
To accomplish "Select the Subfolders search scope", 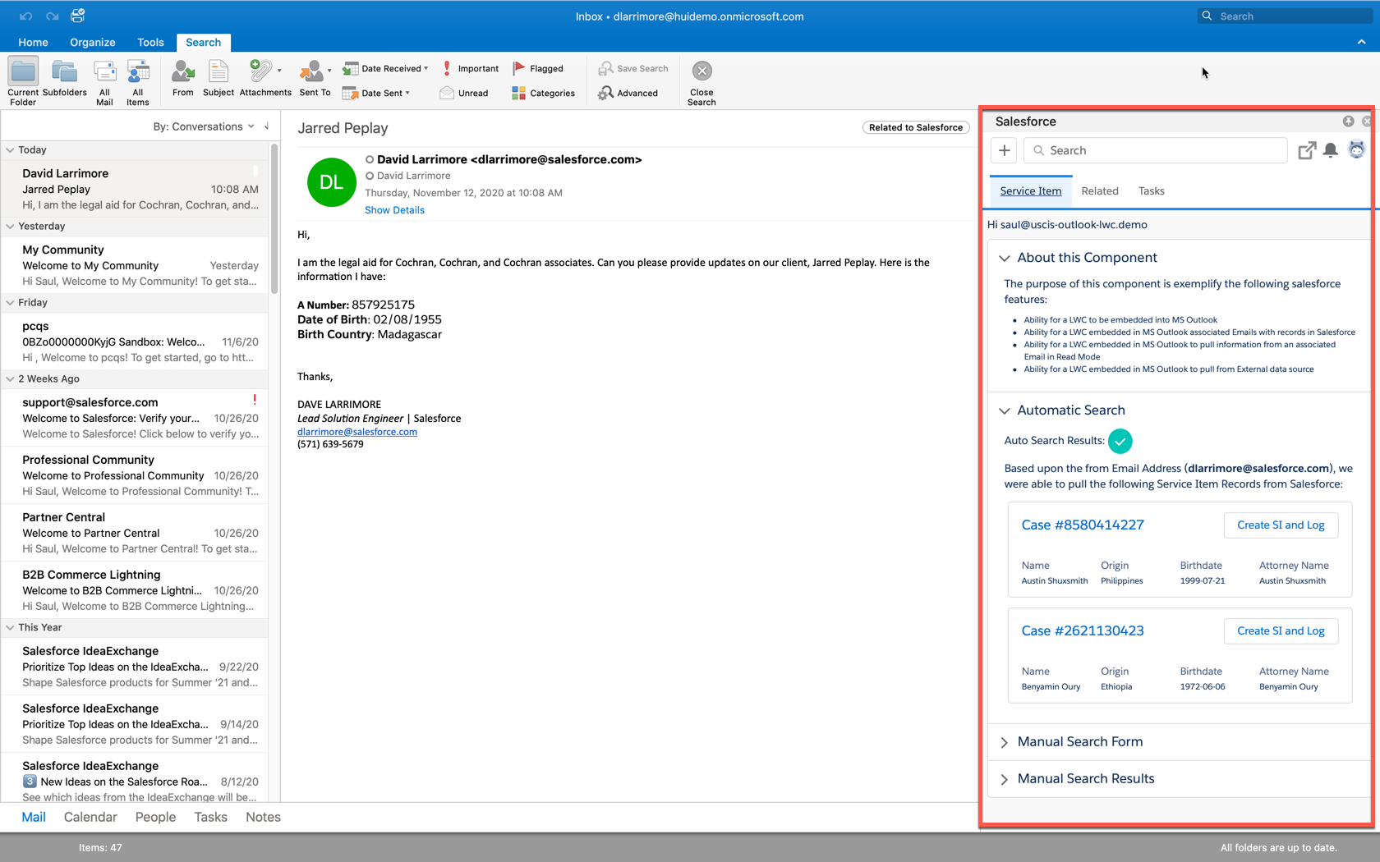I will [65, 79].
